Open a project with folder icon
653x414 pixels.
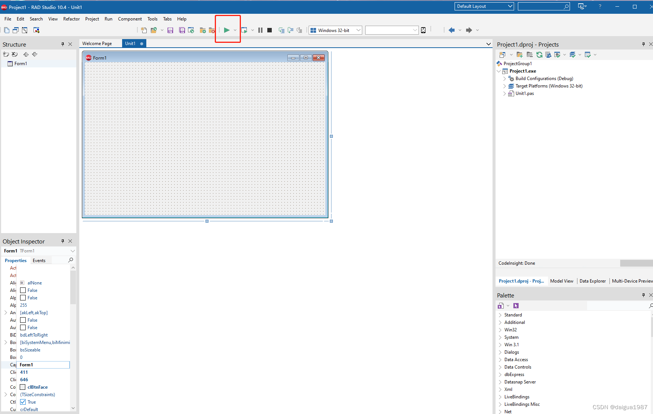tap(153, 30)
